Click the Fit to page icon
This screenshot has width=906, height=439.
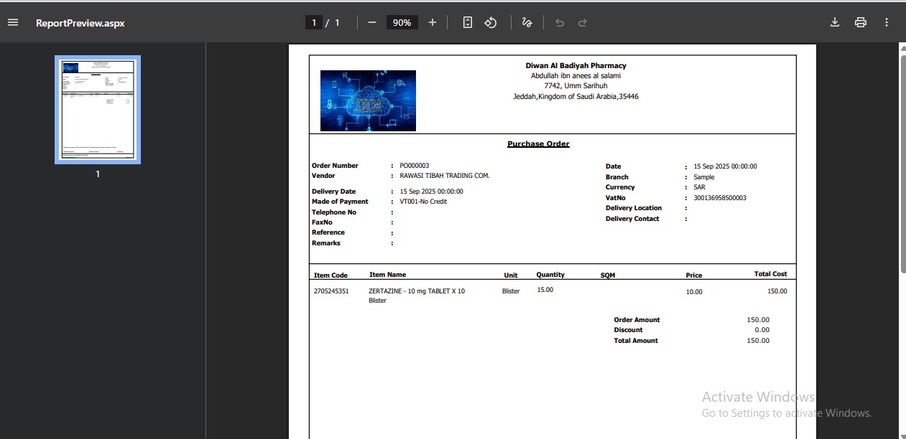[468, 22]
